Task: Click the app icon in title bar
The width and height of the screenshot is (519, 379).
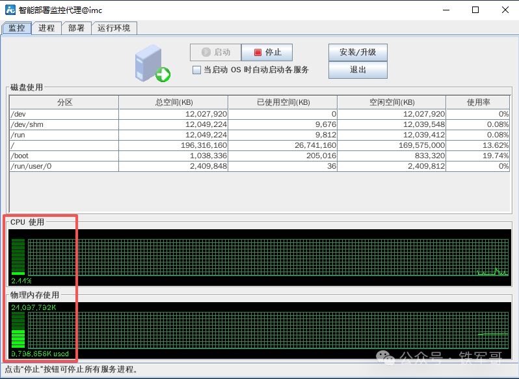Action: click(10, 10)
